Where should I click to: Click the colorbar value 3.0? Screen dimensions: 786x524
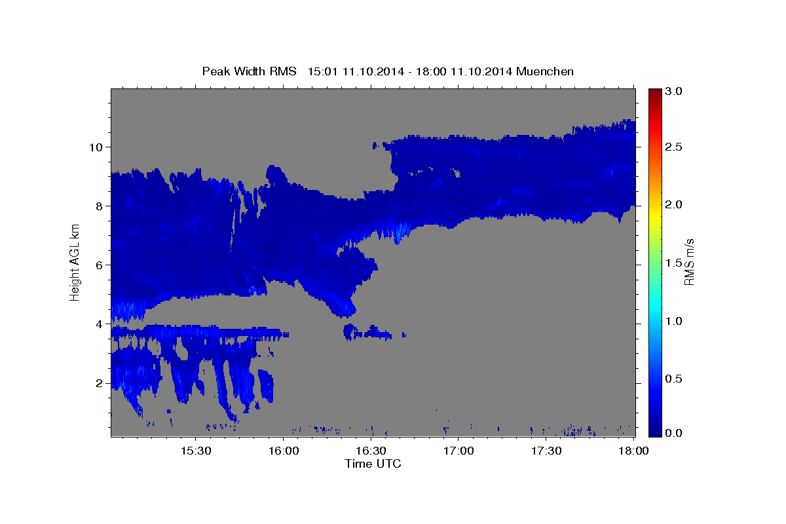[x=675, y=91]
